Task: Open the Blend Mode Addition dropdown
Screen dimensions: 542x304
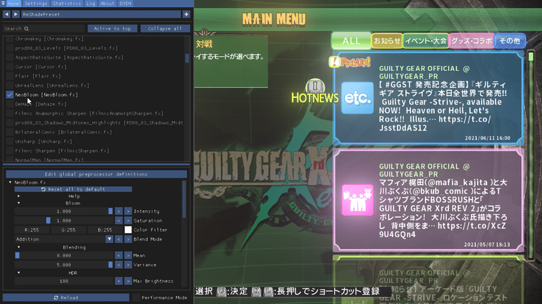Action: pyautogui.click(x=64, y=239)
